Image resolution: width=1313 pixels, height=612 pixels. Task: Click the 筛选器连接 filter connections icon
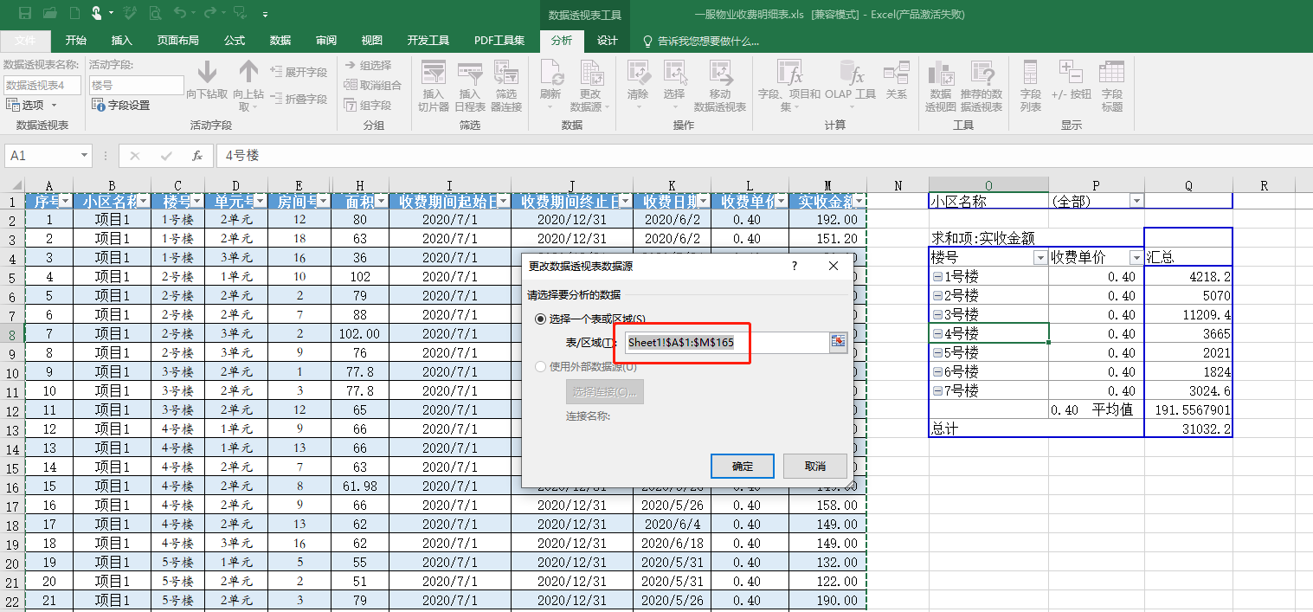pos(506,72)
